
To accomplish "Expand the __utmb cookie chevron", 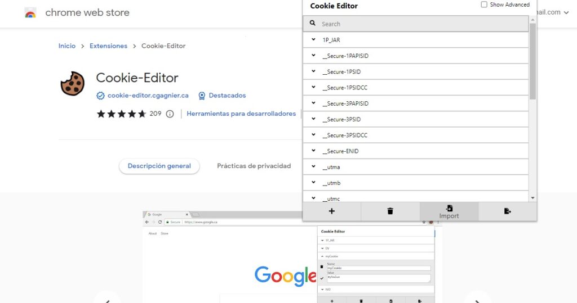I will [x=313, y=182].
